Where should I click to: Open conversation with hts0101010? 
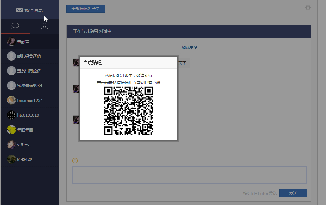(x=30, y=115)
